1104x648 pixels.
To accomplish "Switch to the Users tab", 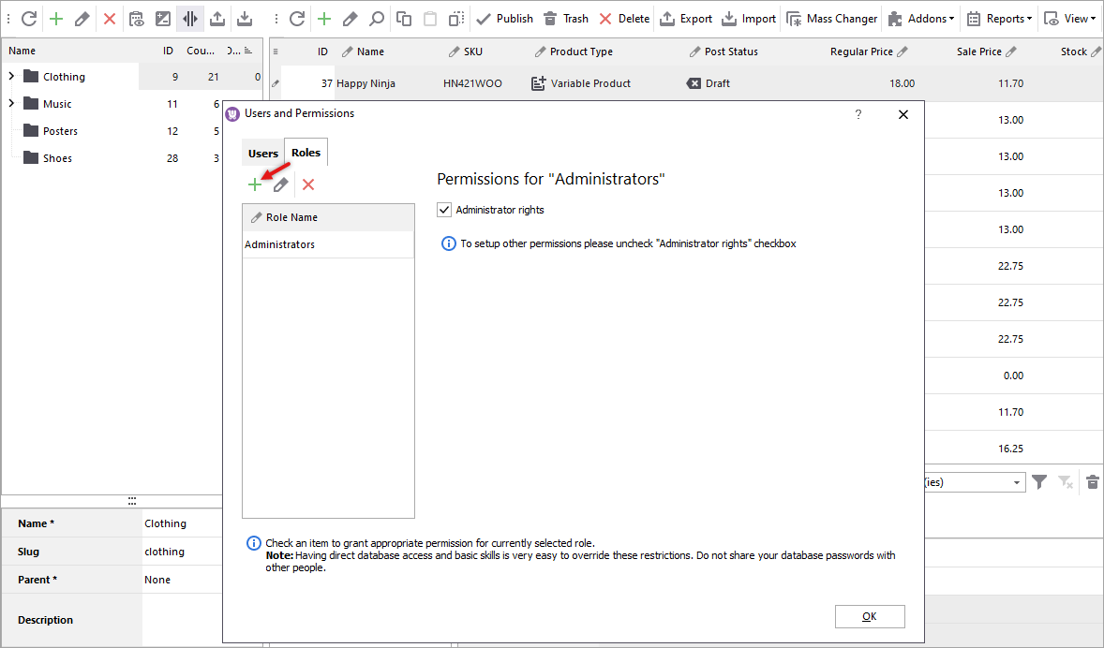I will tap(263, 153).
